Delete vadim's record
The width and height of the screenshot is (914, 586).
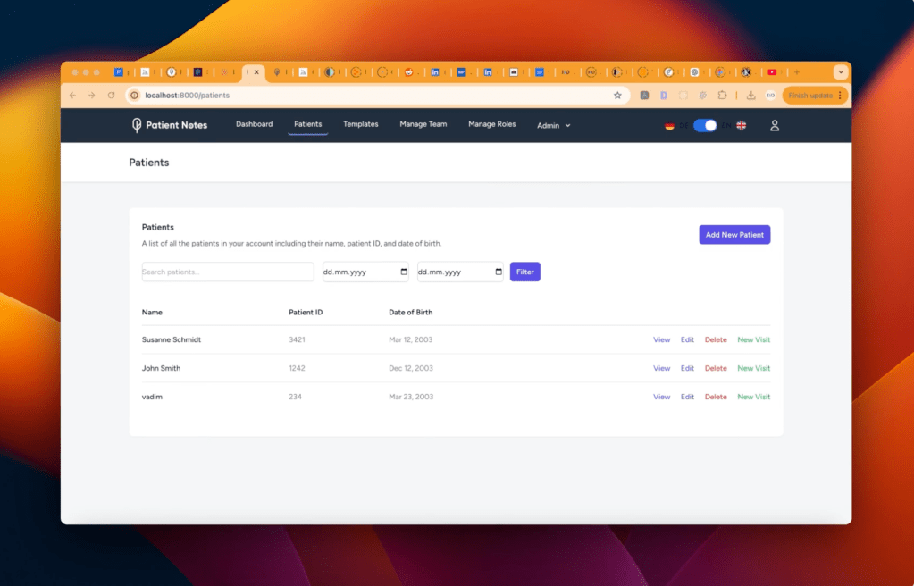tap(716, 397)
